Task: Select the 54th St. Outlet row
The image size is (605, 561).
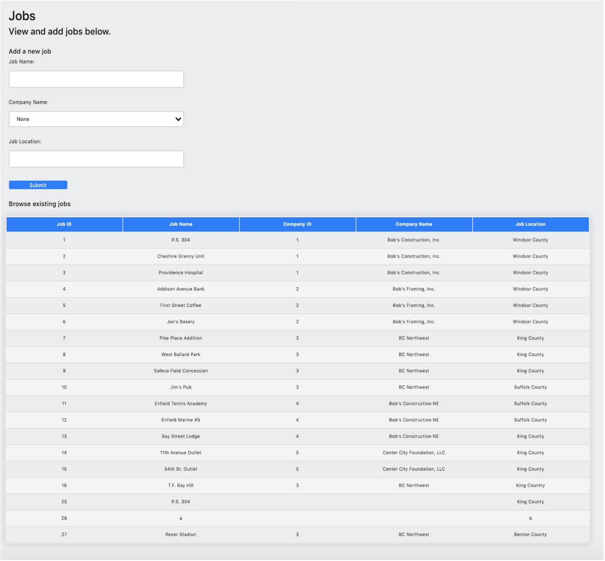Action: coord(180,469)
